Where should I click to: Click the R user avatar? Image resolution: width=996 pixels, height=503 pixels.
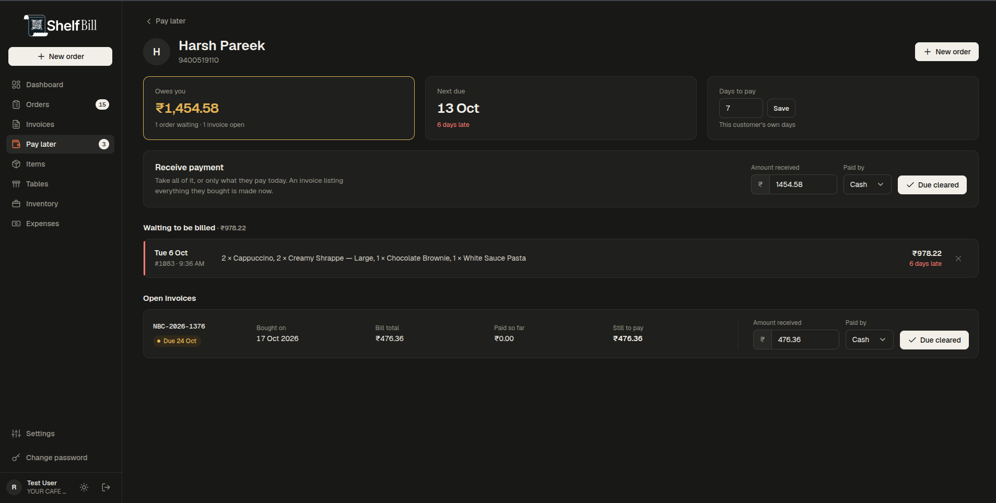pyautogui.click(x=14, y=487)
